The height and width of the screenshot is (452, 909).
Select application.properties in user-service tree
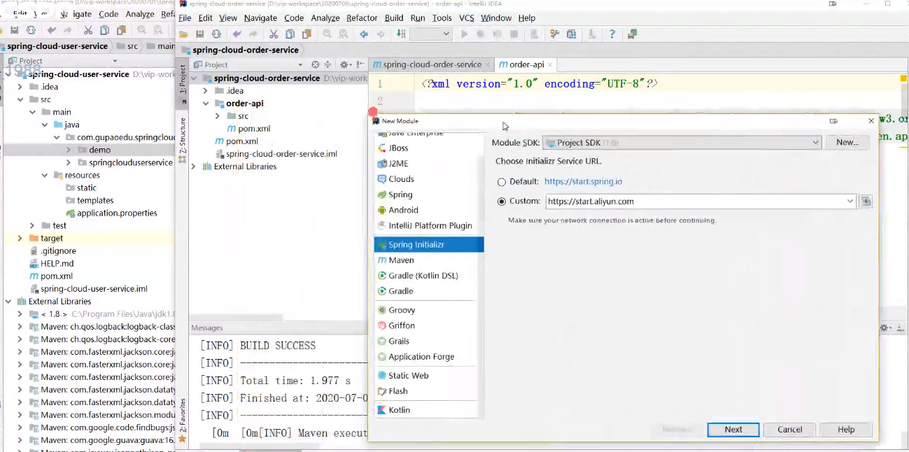(111, 213)
